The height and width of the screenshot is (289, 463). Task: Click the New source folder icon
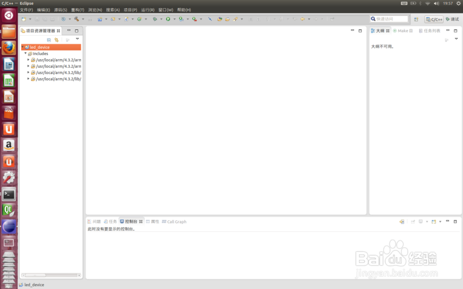(x=113, y=19)
